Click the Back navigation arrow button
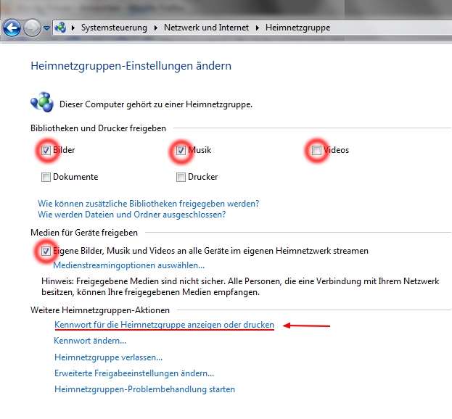Screen dimensions: 452x419 [x=12, y=28]
